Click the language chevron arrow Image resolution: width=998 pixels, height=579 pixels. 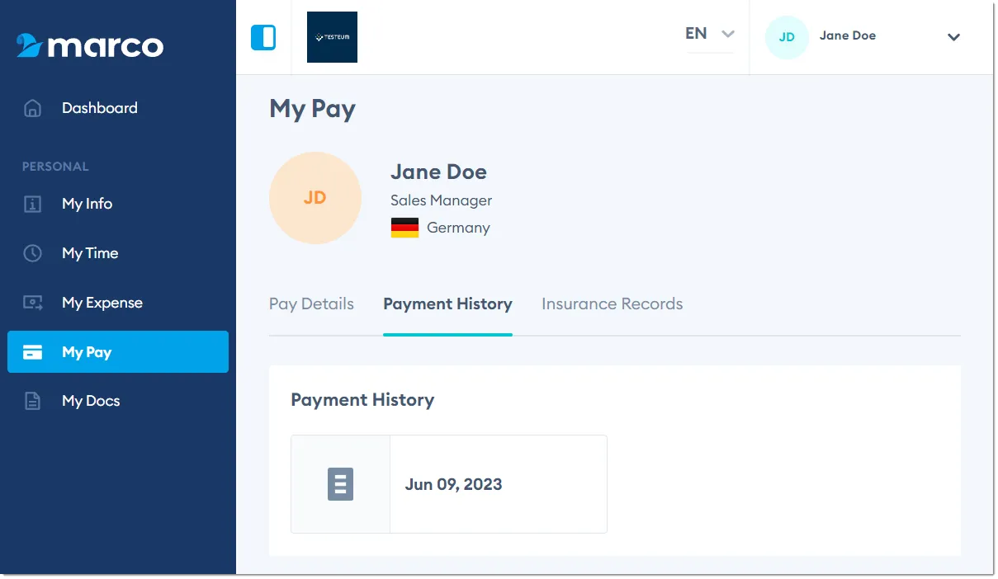coord(727,35)
